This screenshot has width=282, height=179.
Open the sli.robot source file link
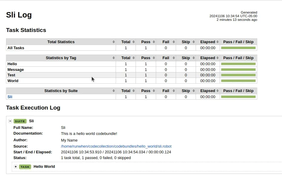tap(116, 146)
